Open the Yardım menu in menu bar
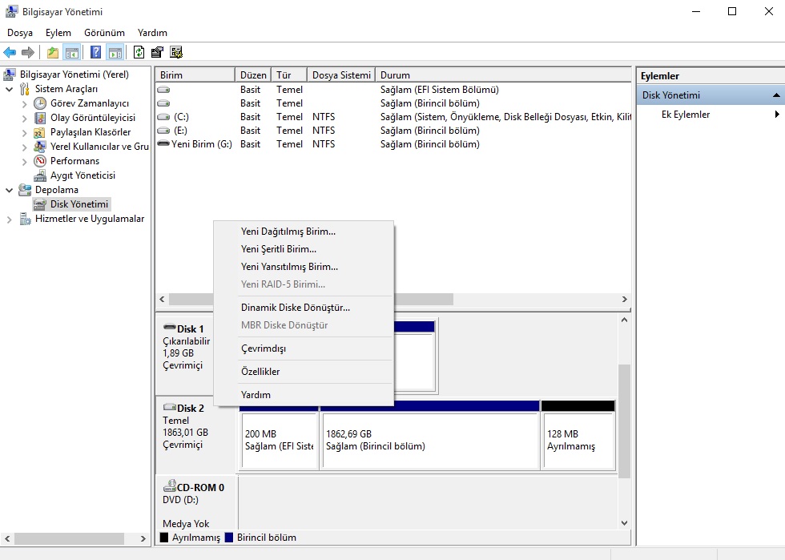 pyautogui.click(x=152, y=33)
